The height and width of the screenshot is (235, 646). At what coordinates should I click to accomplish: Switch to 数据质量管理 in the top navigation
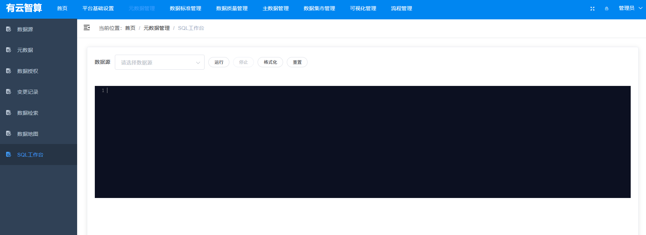tap(232, 8)
